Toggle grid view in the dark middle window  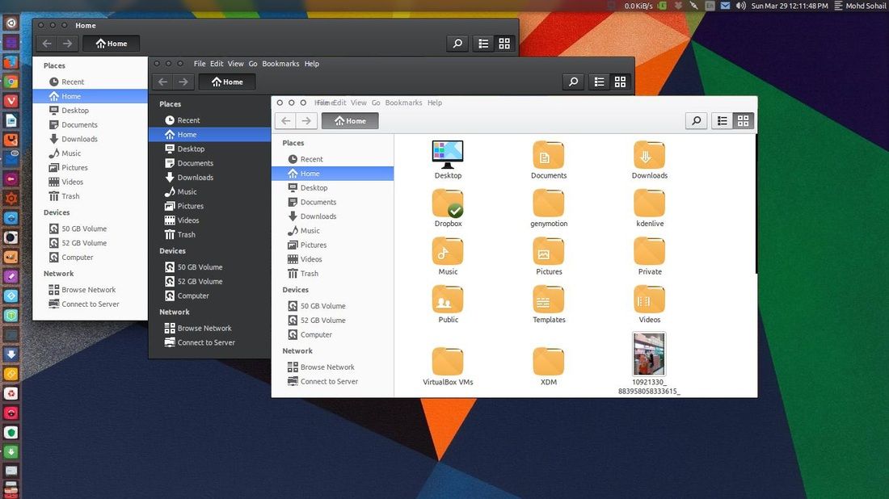[x=620, y=82]
